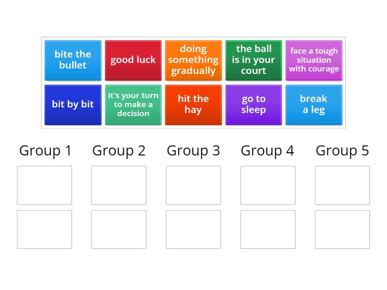Select 'it's your turn to make a decision' card
Image resolution: width=387 pixels, height=290 pixels.
(x=133, y=104)
